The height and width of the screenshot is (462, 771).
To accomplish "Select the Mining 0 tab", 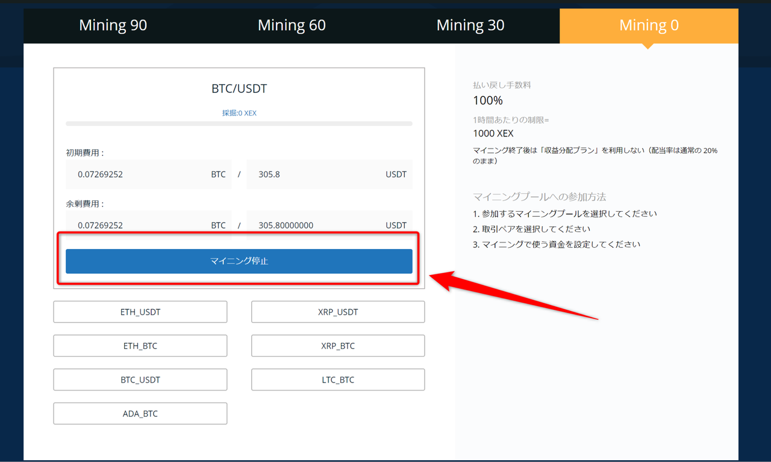I will click(649, 25).
